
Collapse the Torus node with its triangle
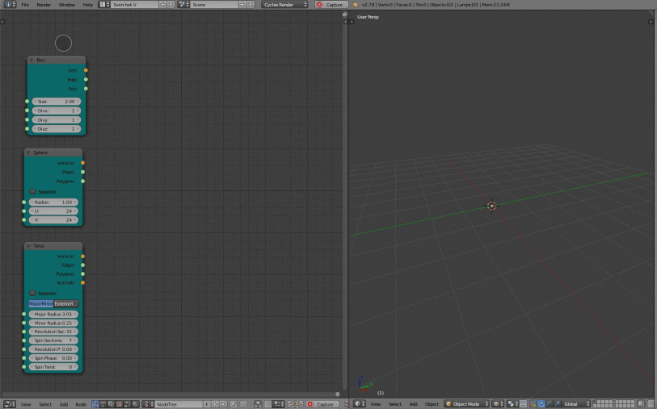[x=29, y=245]
